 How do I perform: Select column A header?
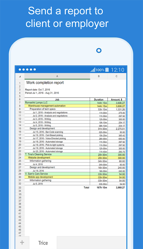click(x=57, y=76)
